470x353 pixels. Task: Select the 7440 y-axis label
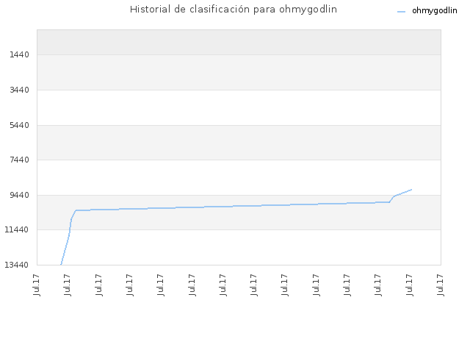point(20,160)
